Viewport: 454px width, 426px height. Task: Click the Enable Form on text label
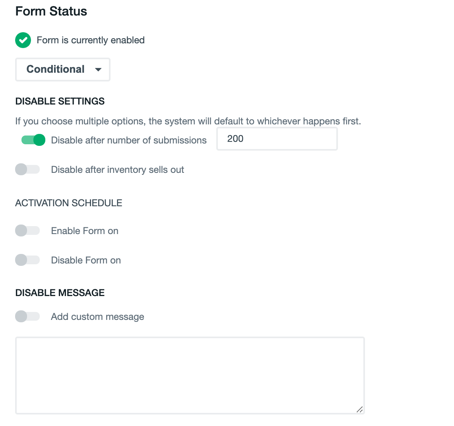tap(84, 230)
